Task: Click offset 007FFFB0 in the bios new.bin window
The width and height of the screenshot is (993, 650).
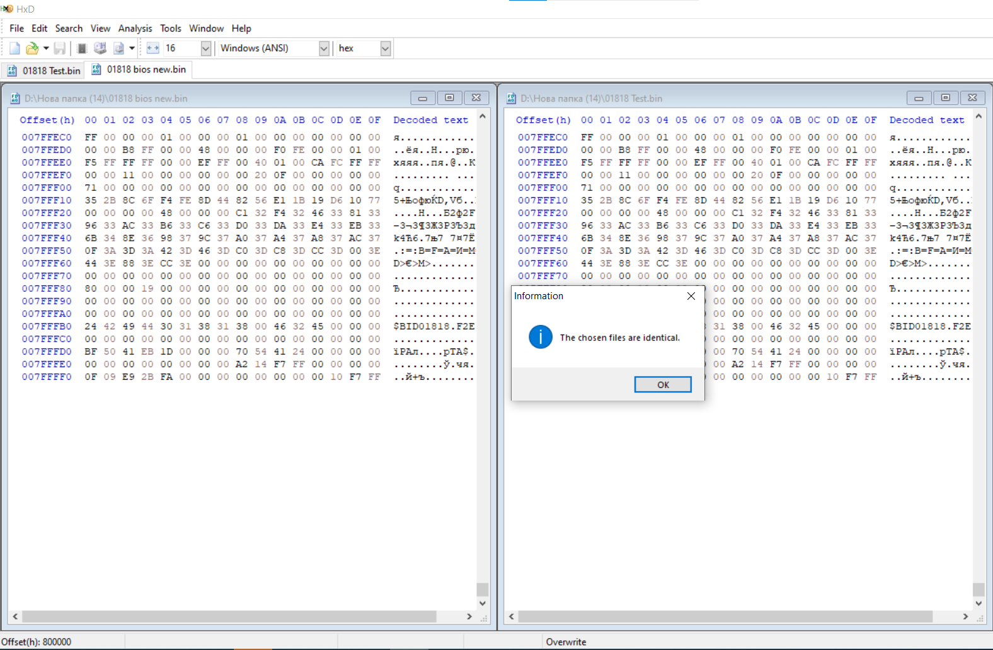Action: tap(47, 326)
